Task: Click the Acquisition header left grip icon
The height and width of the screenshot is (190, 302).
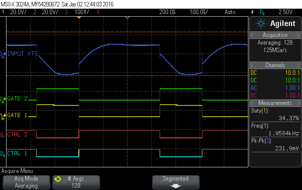Action: [x=252, y=35]
